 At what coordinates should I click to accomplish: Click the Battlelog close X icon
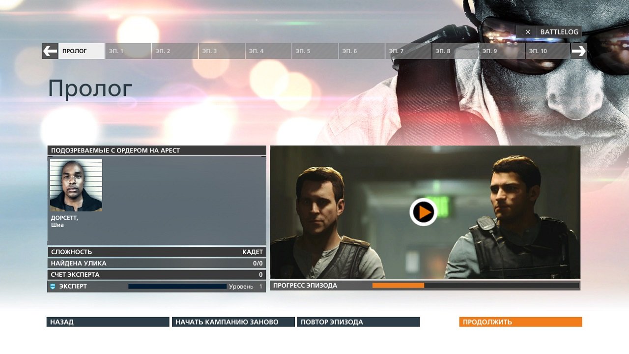pos(527,31)
